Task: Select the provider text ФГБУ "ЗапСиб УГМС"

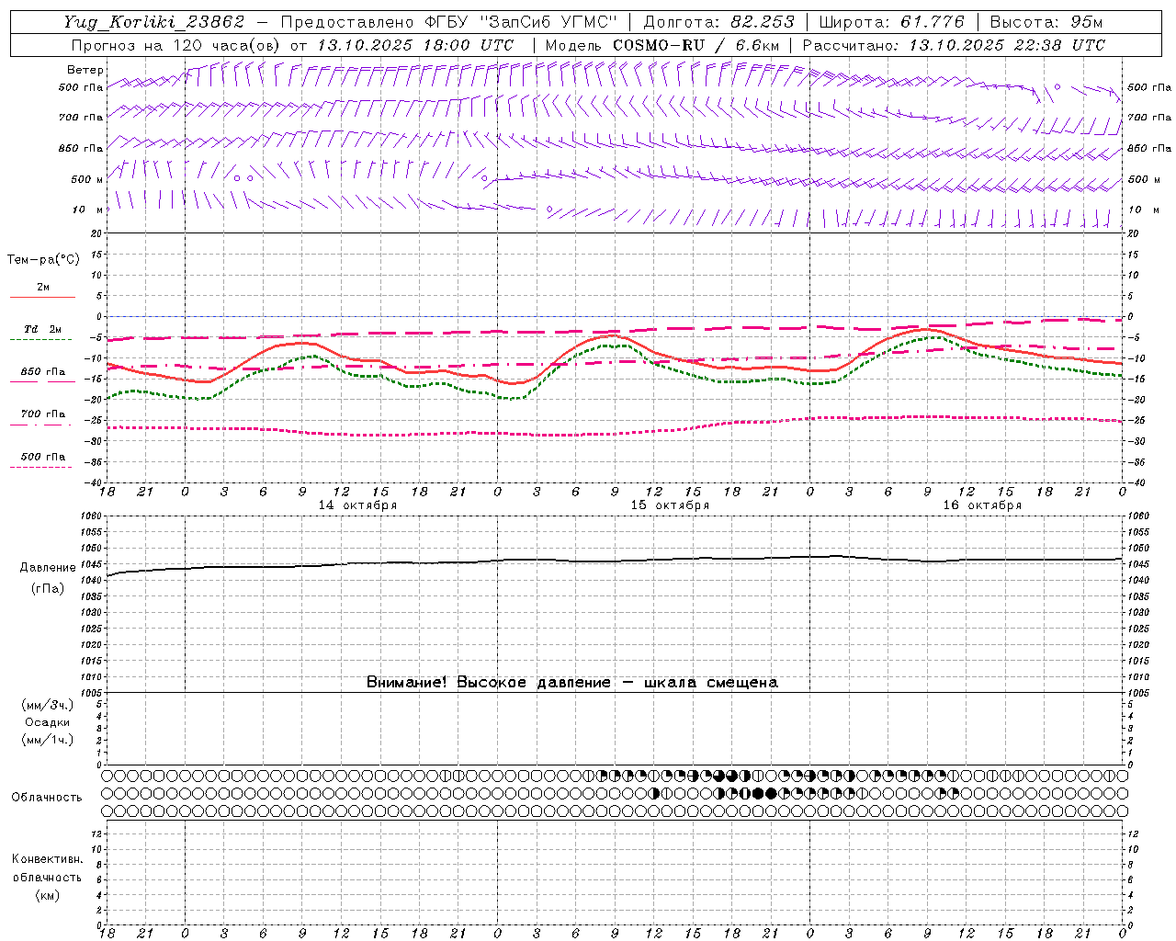Action: [521, 22]
